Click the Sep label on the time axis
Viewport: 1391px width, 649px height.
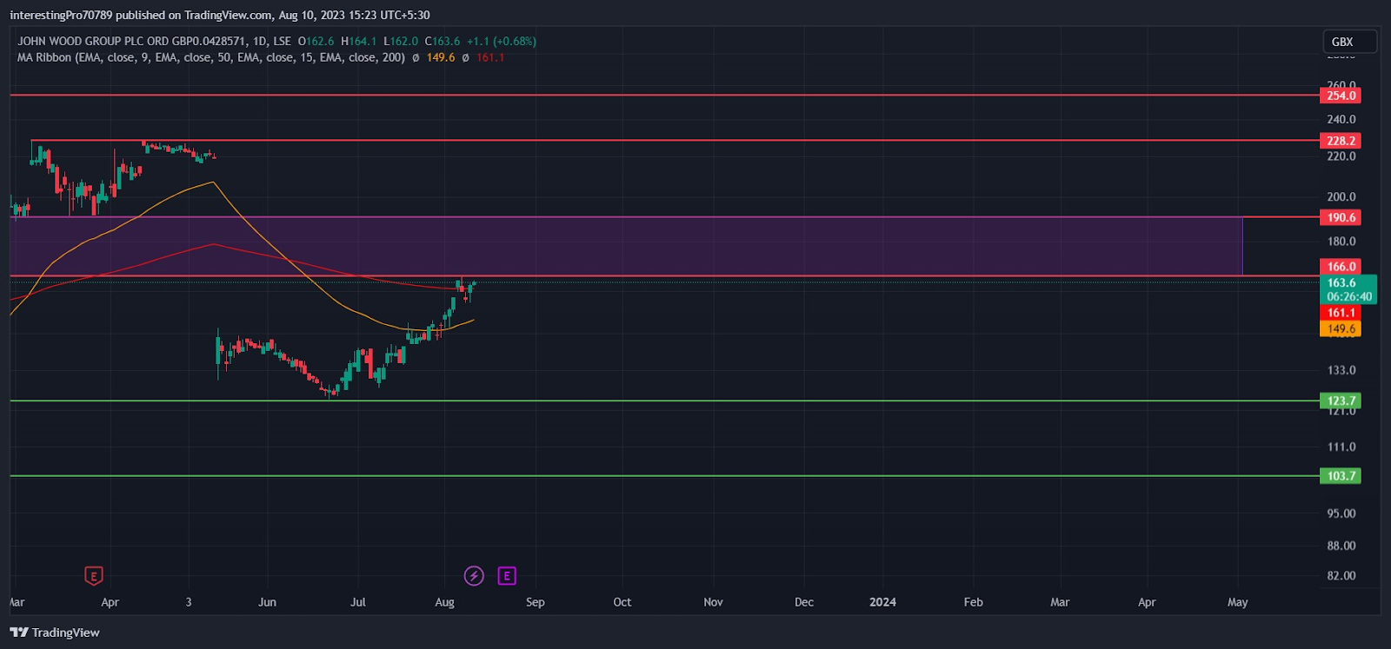coord(536,602)
